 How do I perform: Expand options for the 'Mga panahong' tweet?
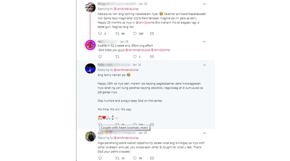[204, 133]
